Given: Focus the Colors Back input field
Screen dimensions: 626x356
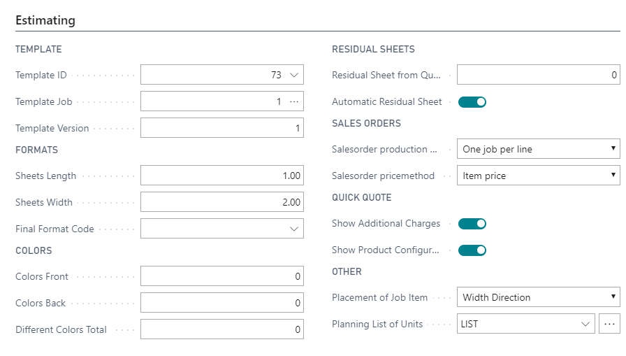Looking at the screenshot, I should point(221,303).
